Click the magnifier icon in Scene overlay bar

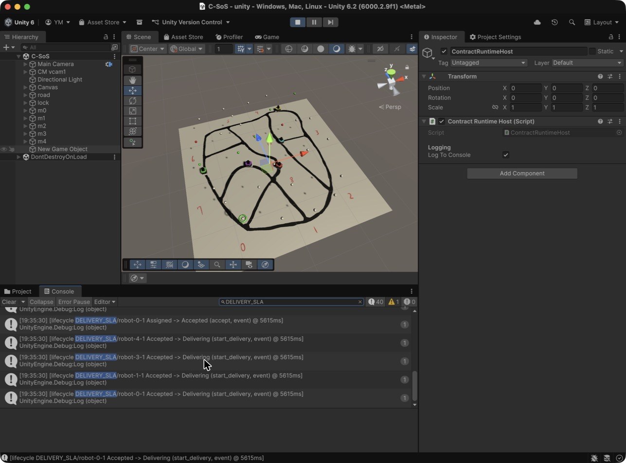click(x=217, y=265)
